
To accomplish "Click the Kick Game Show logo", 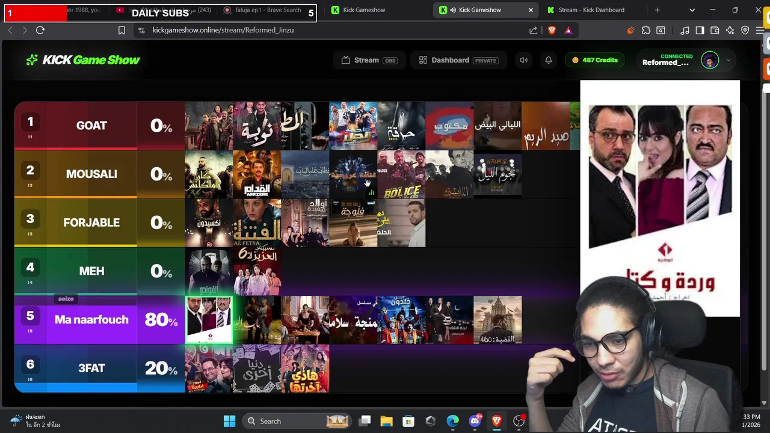I will 82,60.
